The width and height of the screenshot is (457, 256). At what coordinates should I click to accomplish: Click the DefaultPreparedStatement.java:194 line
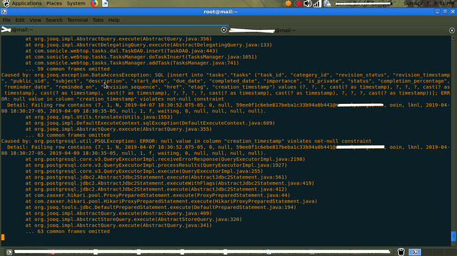click(160, 207)
